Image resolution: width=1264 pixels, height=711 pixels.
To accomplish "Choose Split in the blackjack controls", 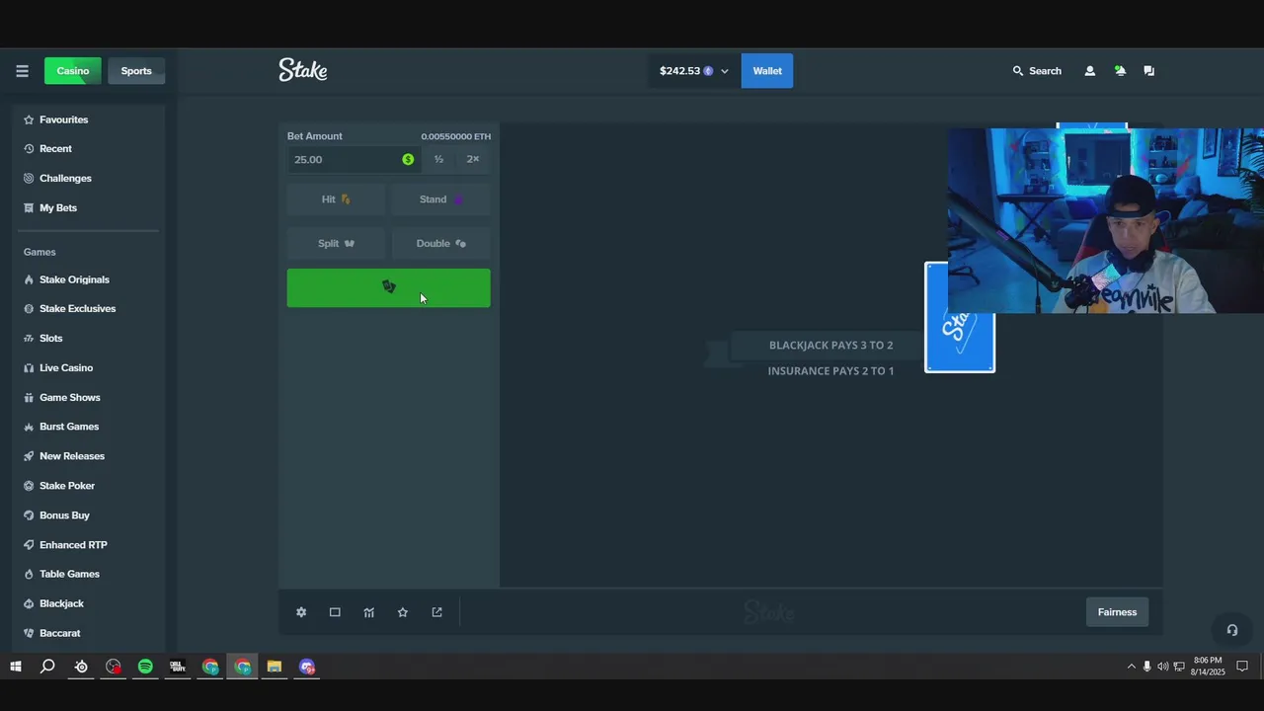I will click(x=336, y=244).
